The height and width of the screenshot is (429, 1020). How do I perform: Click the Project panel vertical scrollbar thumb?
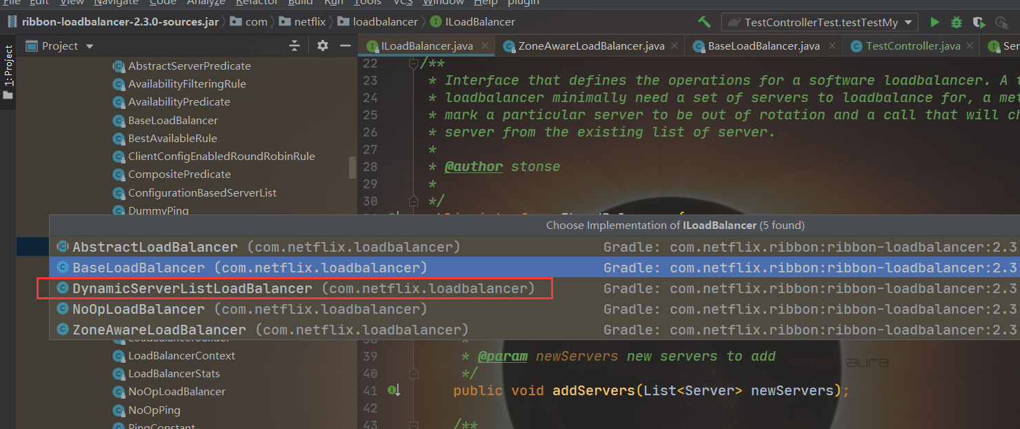tap(353, 168)
